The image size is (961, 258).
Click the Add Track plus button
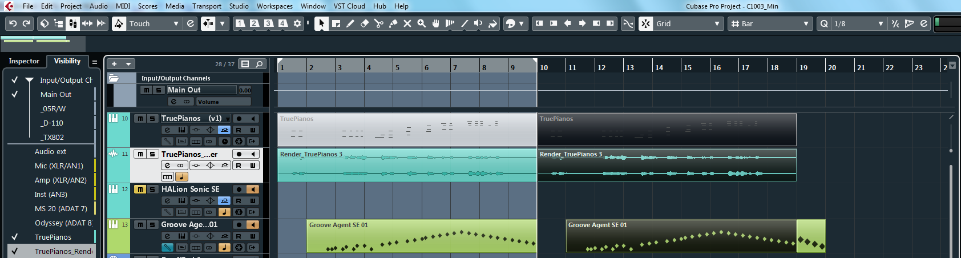(114, 64)
